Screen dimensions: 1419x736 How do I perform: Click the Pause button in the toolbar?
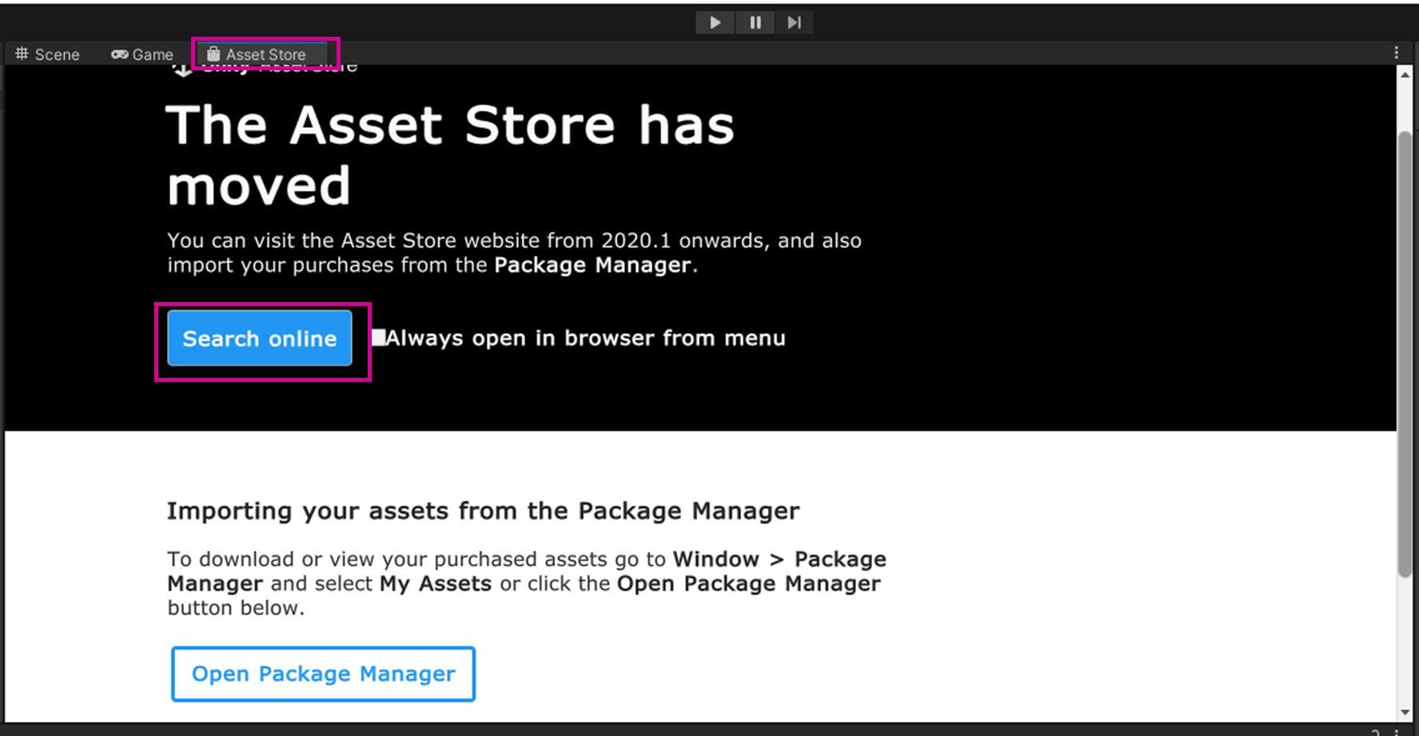755,22
